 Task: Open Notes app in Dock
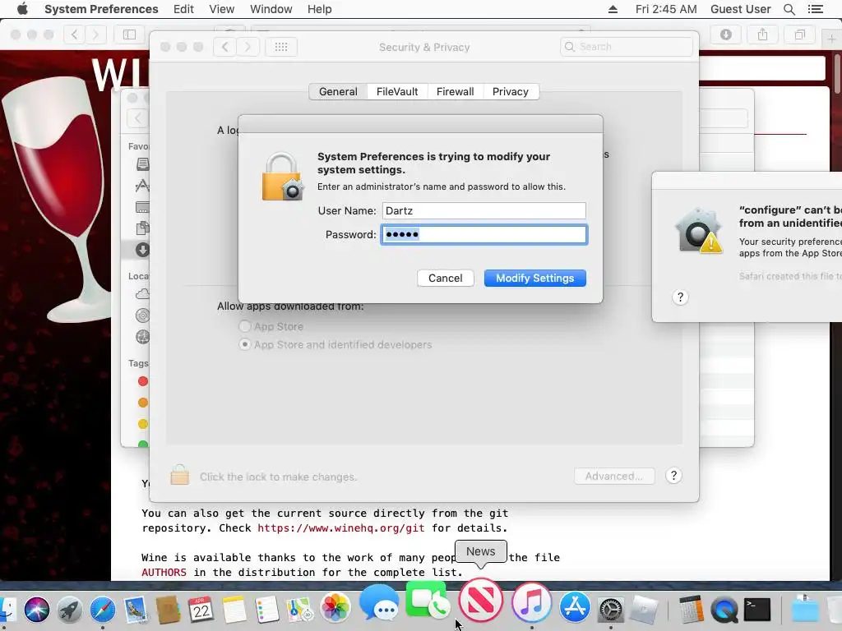coord(234,610)
